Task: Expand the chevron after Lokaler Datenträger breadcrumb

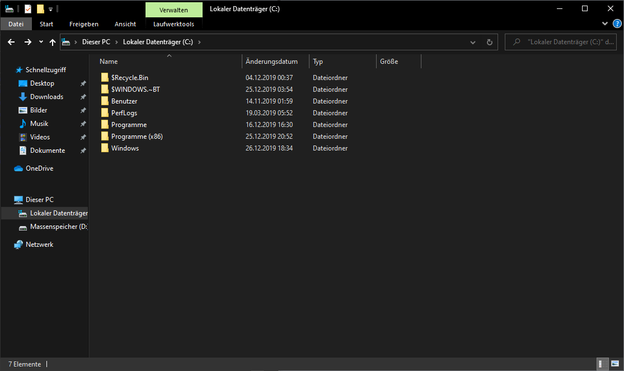Action: (x=199, y=42)
